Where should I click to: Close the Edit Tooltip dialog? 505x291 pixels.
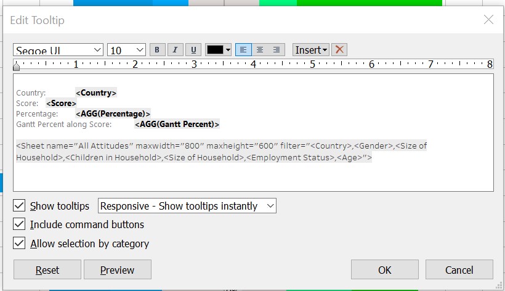click(488, 20)
